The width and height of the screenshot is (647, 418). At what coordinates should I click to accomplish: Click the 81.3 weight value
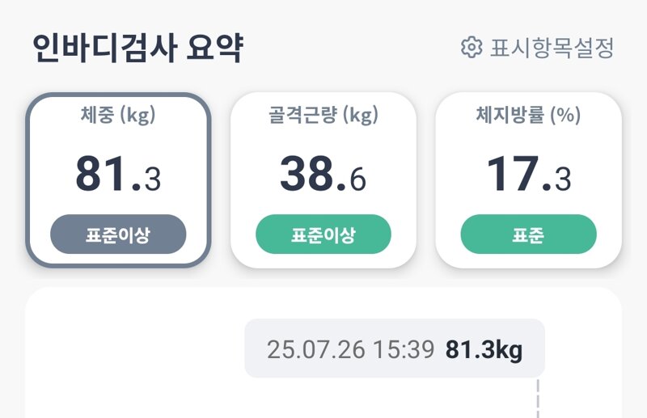(x=118, y=173)
